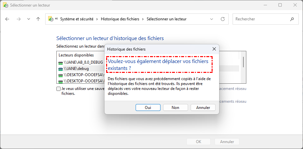Image resolution: width=303 pixels, height=149 pixels.
Task: Click the Forward navigation arrow
Action: [x=18, y=19]
